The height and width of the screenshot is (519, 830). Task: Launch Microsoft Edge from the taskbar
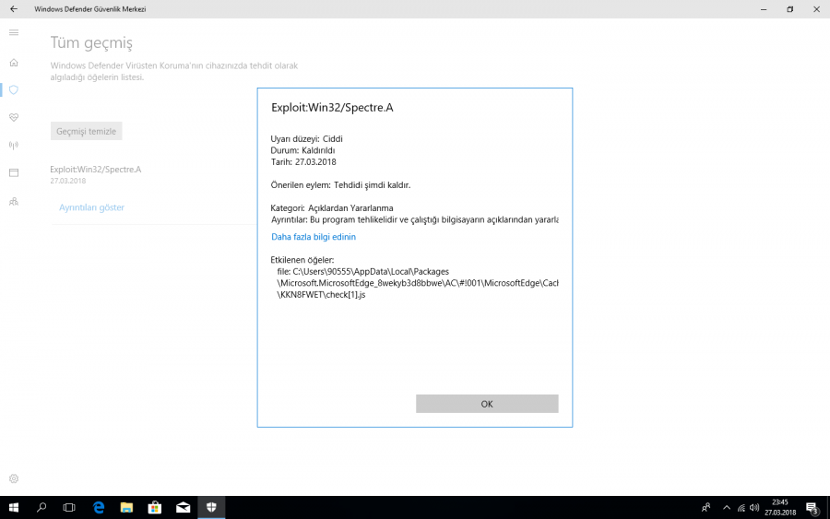coord(99,508)
